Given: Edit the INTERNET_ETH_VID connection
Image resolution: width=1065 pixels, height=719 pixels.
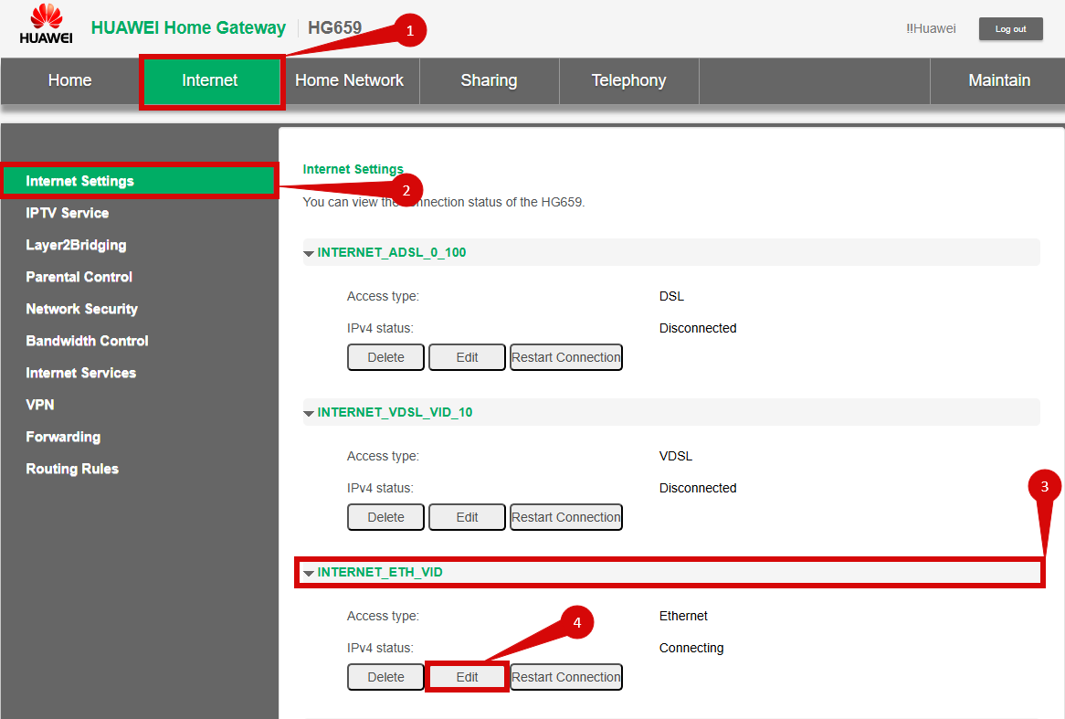Looking at the screenshot, I should pyautogui.click(x=467, y=677).
